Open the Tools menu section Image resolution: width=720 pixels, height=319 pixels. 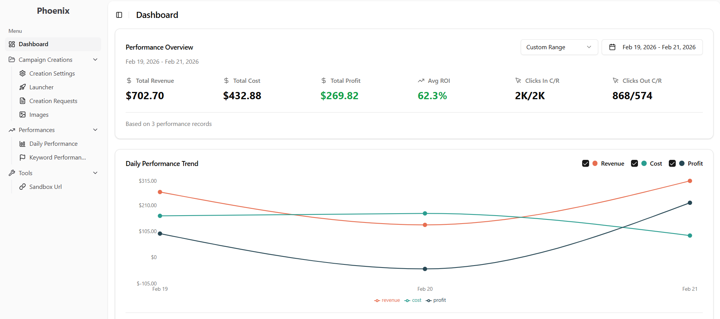point(25,173)
